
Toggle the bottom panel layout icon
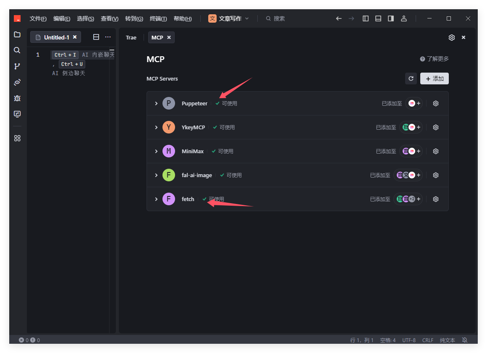[x=378, y=18]
